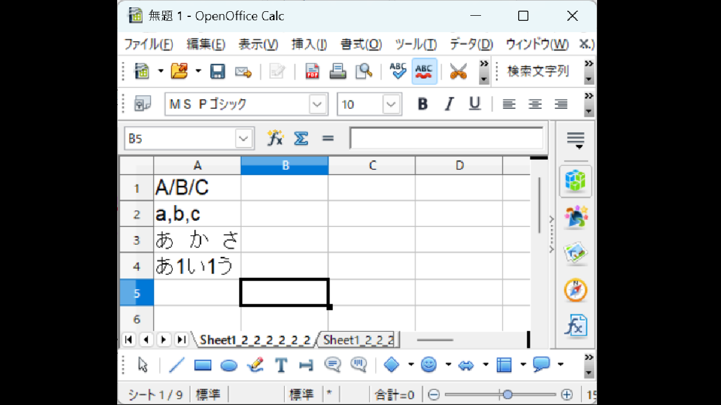The height and width of the screenshot is (405, 721).
Task: Click the Sum sigma icon
Action: (x=301, y=138)
